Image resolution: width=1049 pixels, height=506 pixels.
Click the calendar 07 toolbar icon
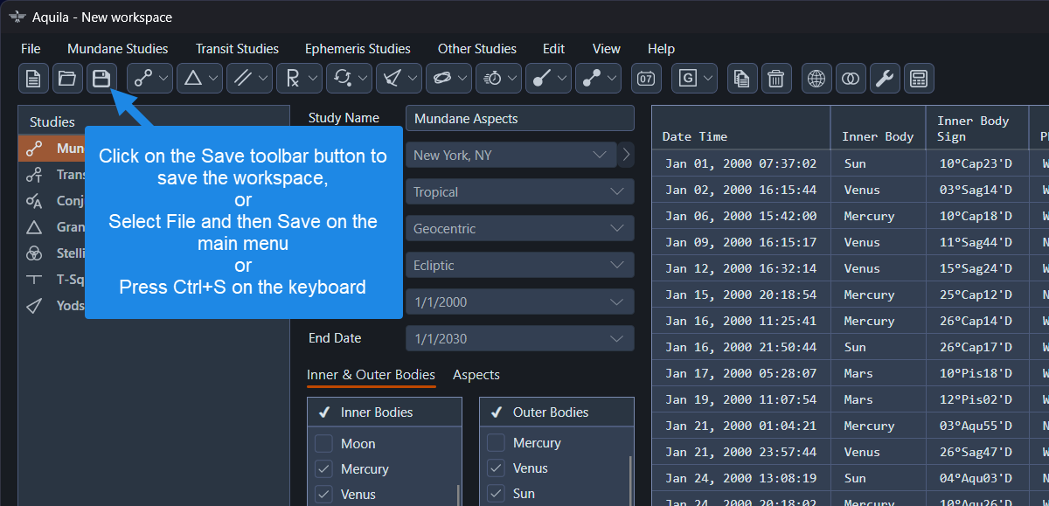pyautogui.click(x=646, y=79)
